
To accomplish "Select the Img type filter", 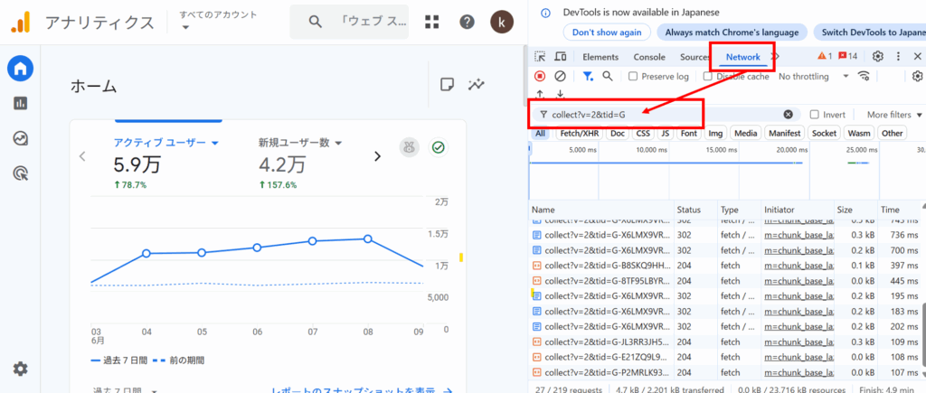I will point(716,134).
